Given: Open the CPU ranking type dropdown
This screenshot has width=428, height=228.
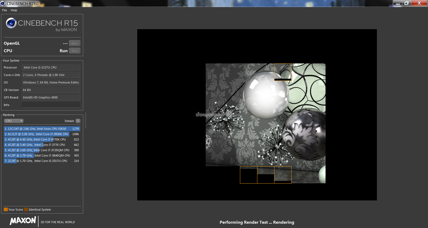Looking at the screenshot, I should coord(14,121).
